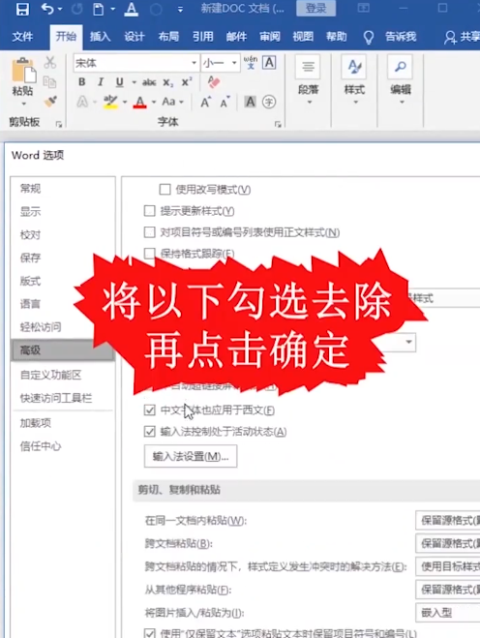Open the customize quick access toolbar arrow
Image resolution: width=480 pixels, height=638 pixels.
pos(180,9)
